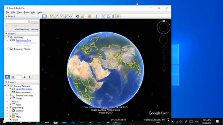Click the move joystick circle under the compass
This screenshot has width=223, height=125.
pos(163,40)
